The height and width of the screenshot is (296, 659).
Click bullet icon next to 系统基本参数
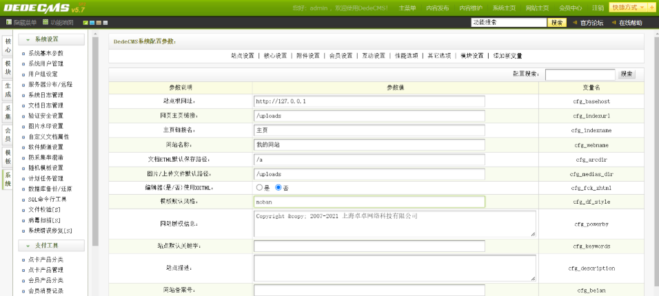pyautogui.click(x=23, y=54)
